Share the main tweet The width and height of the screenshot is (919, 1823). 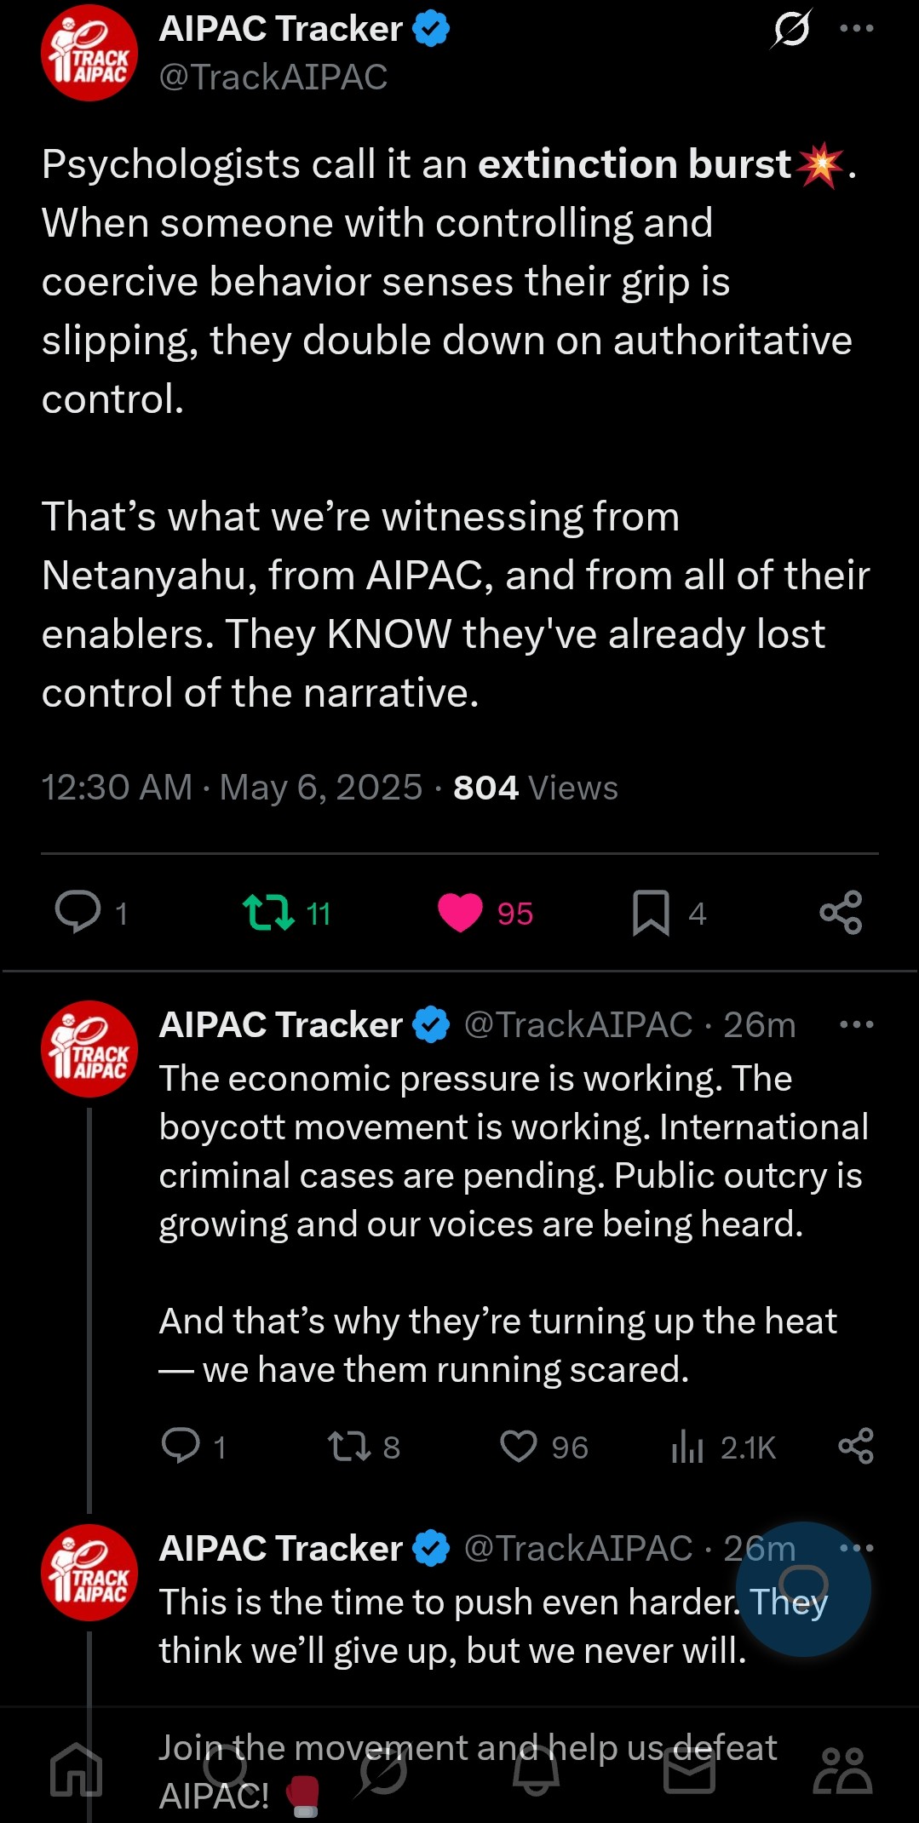[841, 913]
